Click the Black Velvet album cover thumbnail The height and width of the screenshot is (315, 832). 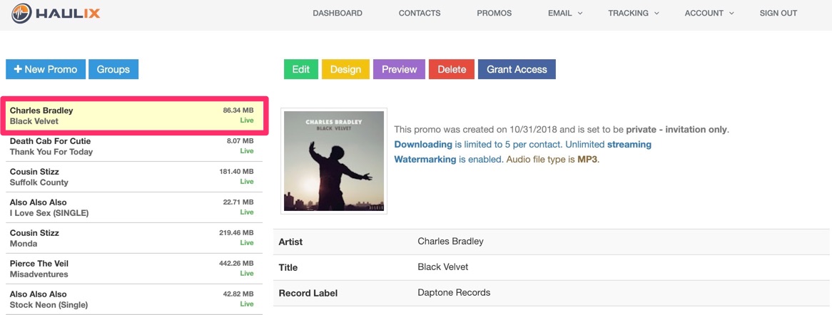point(334,161)
